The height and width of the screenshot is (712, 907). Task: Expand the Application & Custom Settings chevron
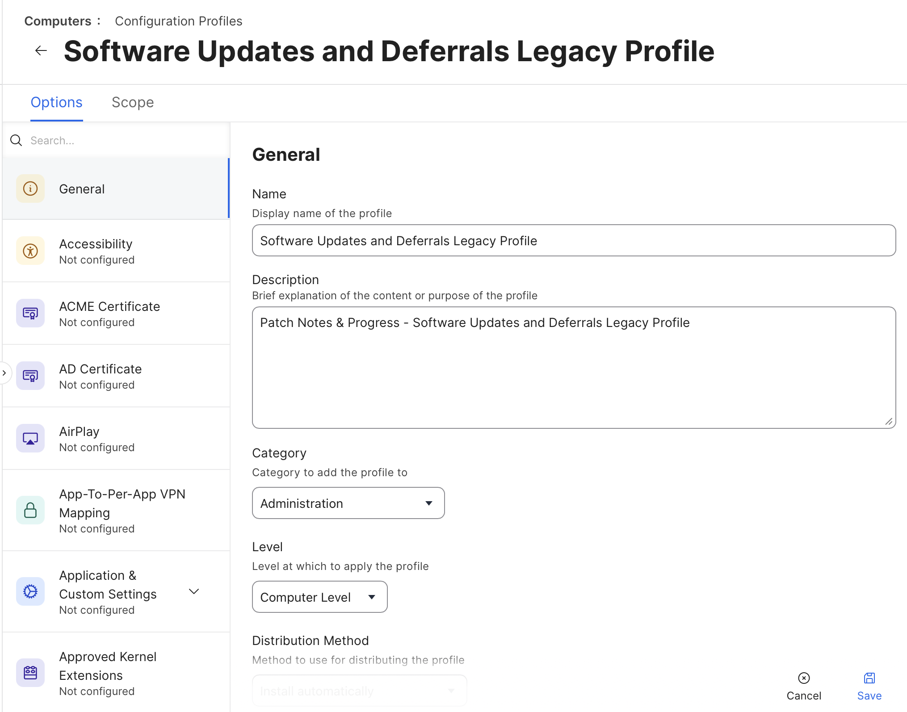coord(194,591)
